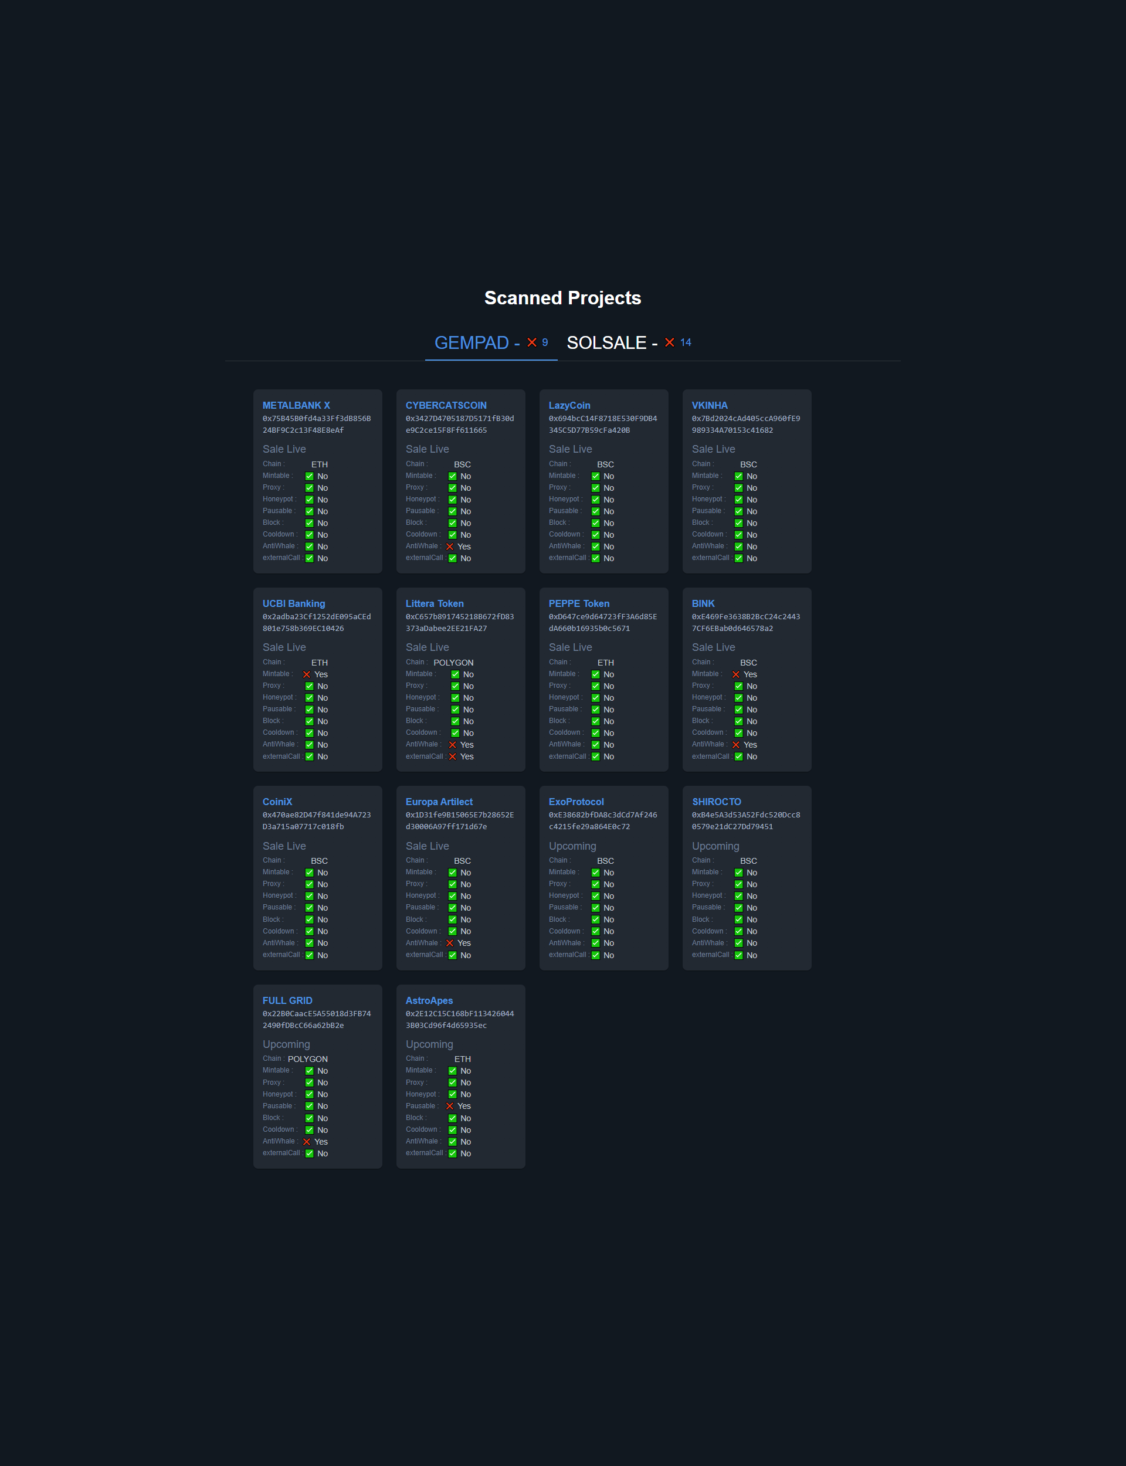
Task: Click CYBERCATSCOIN AntiWhale red X icon
Action: [450, 547]
